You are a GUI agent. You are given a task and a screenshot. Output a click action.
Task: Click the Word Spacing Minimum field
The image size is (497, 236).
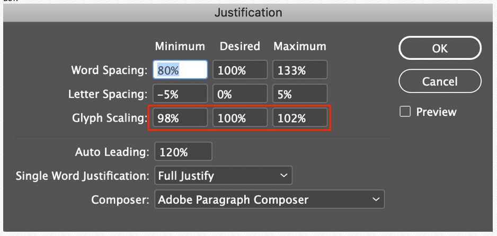(180, 70)
